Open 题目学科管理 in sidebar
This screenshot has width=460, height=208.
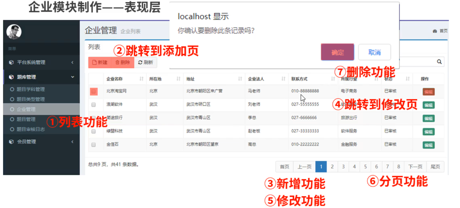(x=31, y=89)
